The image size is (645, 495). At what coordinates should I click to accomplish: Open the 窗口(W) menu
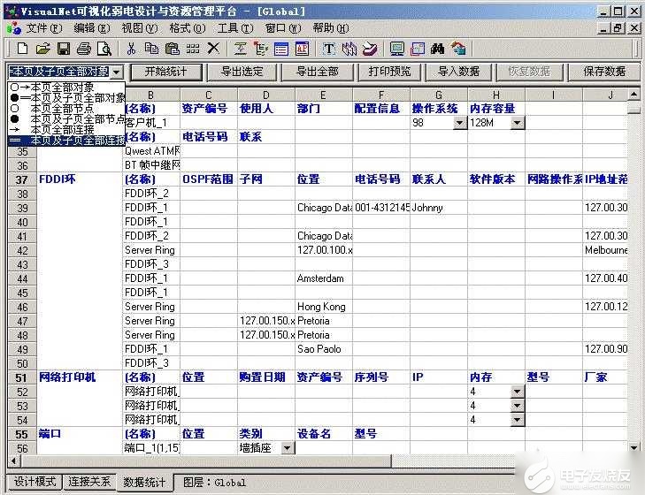tap(283, 28)
